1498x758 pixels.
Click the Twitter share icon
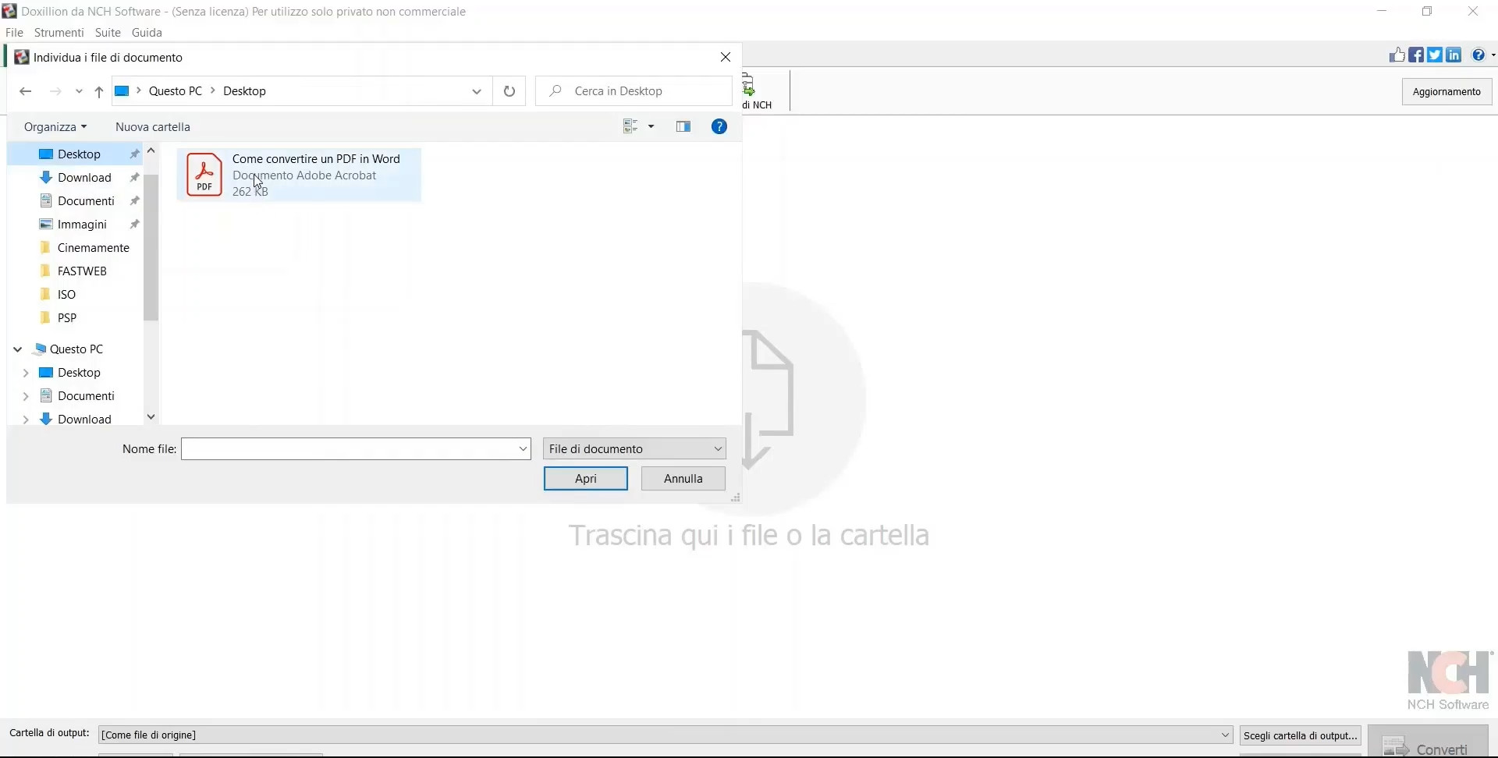click(x=1436, y=55)
